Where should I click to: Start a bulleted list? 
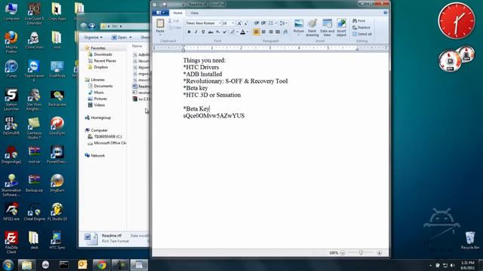(271, 23)
